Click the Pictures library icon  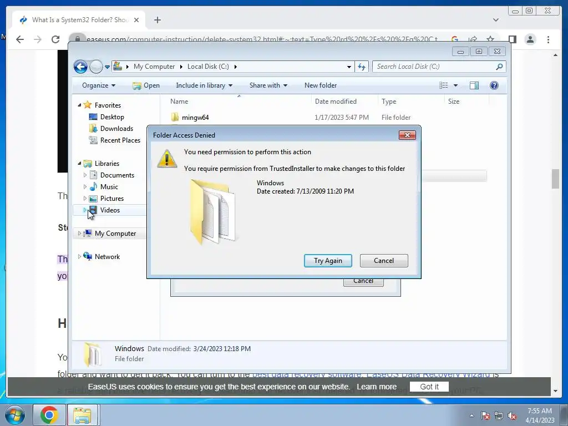pyautogui.click(x=93, y=199)
